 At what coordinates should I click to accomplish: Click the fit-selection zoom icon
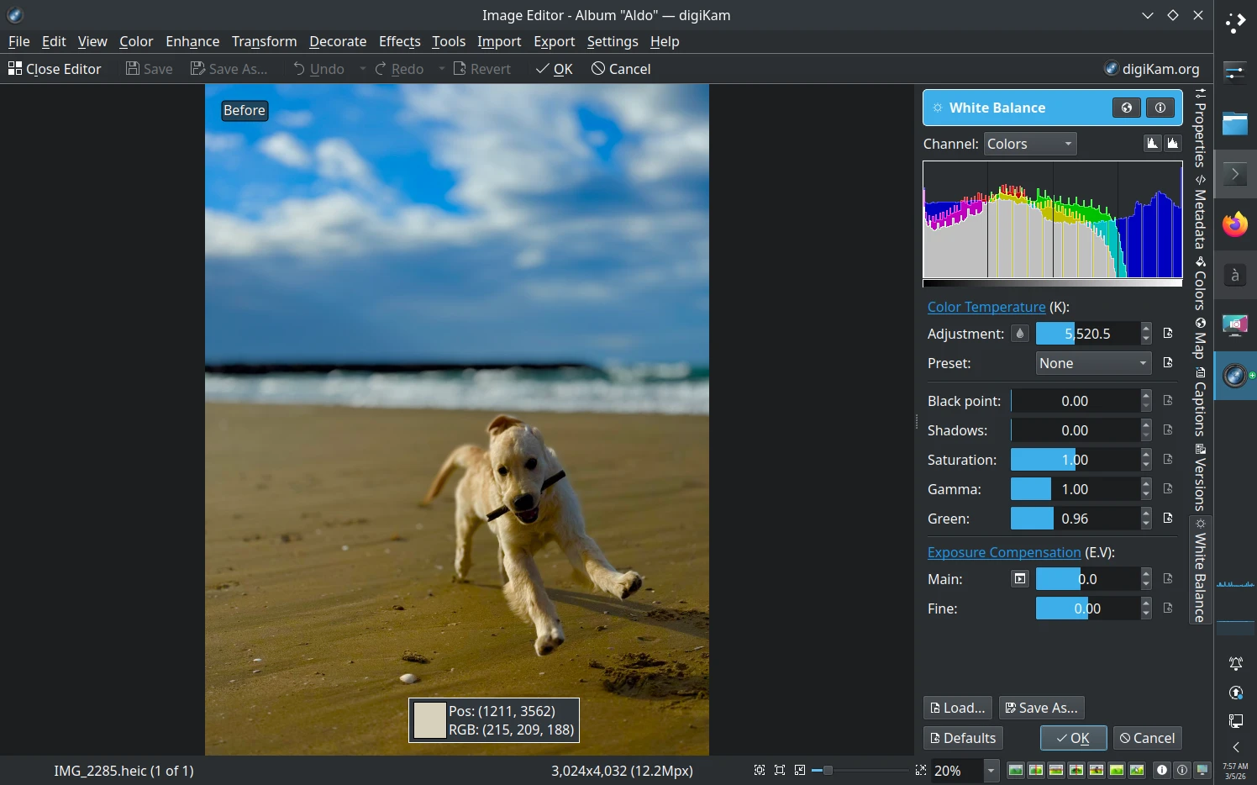779,770
